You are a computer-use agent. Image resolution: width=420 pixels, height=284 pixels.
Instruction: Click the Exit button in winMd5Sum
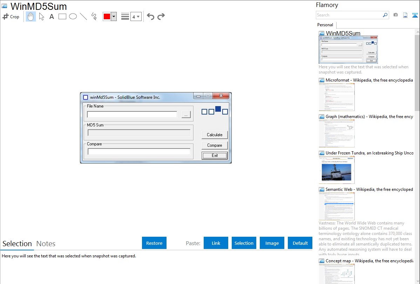(x=215, y=155)
